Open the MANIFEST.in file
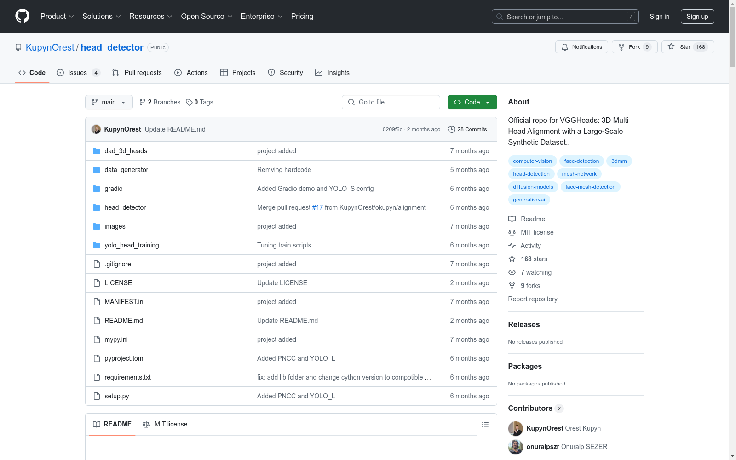 124,302
